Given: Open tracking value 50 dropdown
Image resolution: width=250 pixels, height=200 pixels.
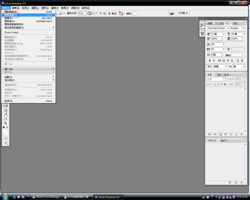Looking at the screenshot, I should [224, 49].
